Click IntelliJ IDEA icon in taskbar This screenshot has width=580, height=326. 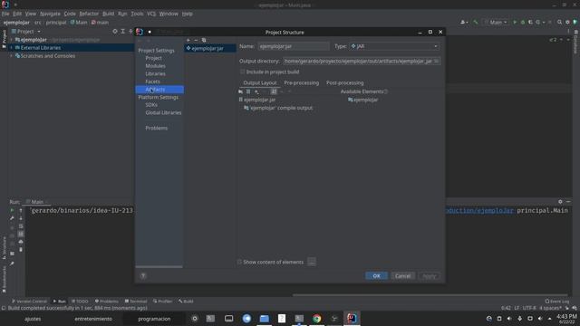tap(352, 318)
